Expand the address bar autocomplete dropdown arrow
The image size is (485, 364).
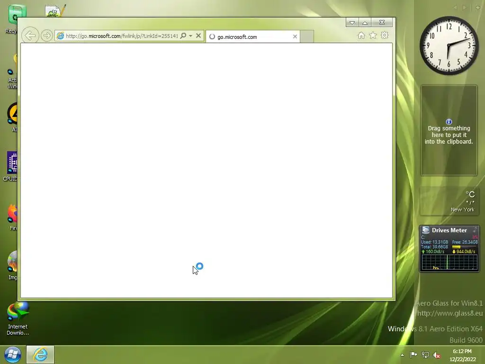[x=190, y=36]
